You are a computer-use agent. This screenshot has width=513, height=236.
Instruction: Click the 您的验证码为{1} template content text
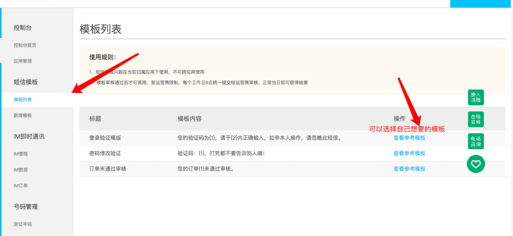pyautogui.click(x=260, y=138)
